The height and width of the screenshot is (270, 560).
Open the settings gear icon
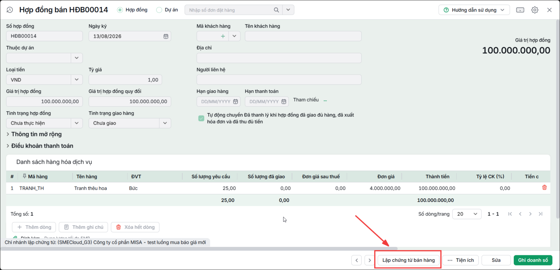(x=535, y=10)
